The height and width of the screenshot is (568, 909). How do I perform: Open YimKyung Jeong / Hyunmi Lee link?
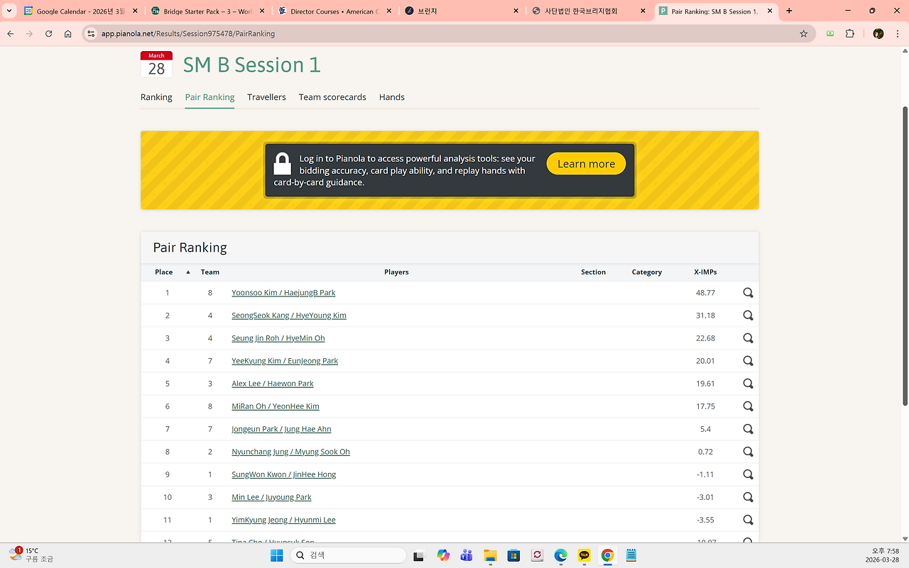(x=283, y=520)
